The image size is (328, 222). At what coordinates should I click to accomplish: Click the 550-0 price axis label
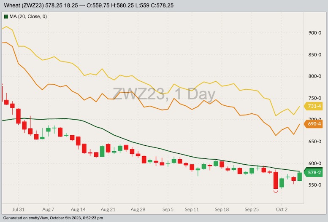(315, 185)
